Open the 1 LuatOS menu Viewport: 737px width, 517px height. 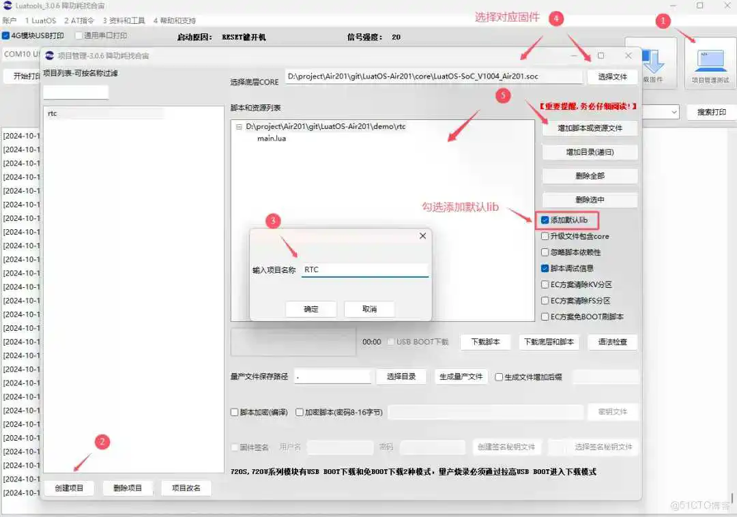[x=40, y=20]
